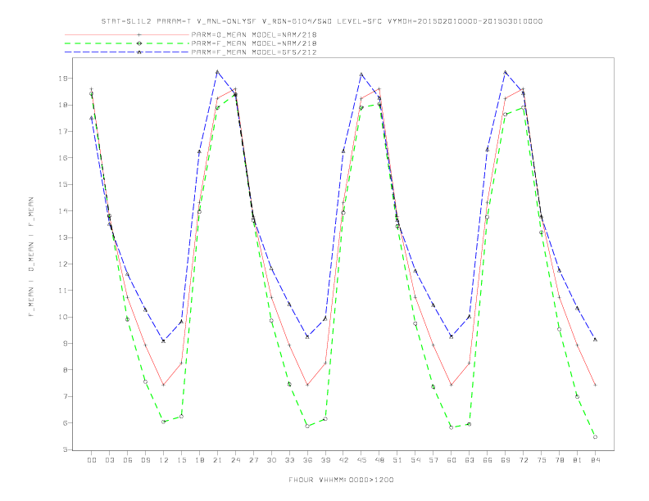Click x-axis tick label 78

(x=560, y=460)
